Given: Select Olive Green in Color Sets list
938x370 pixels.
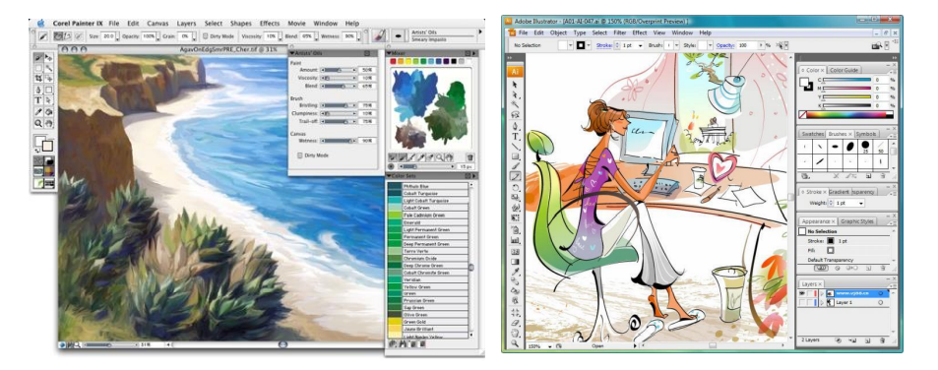Looking at the screenshot, I should pyautogui.click(x=428, y=315).
